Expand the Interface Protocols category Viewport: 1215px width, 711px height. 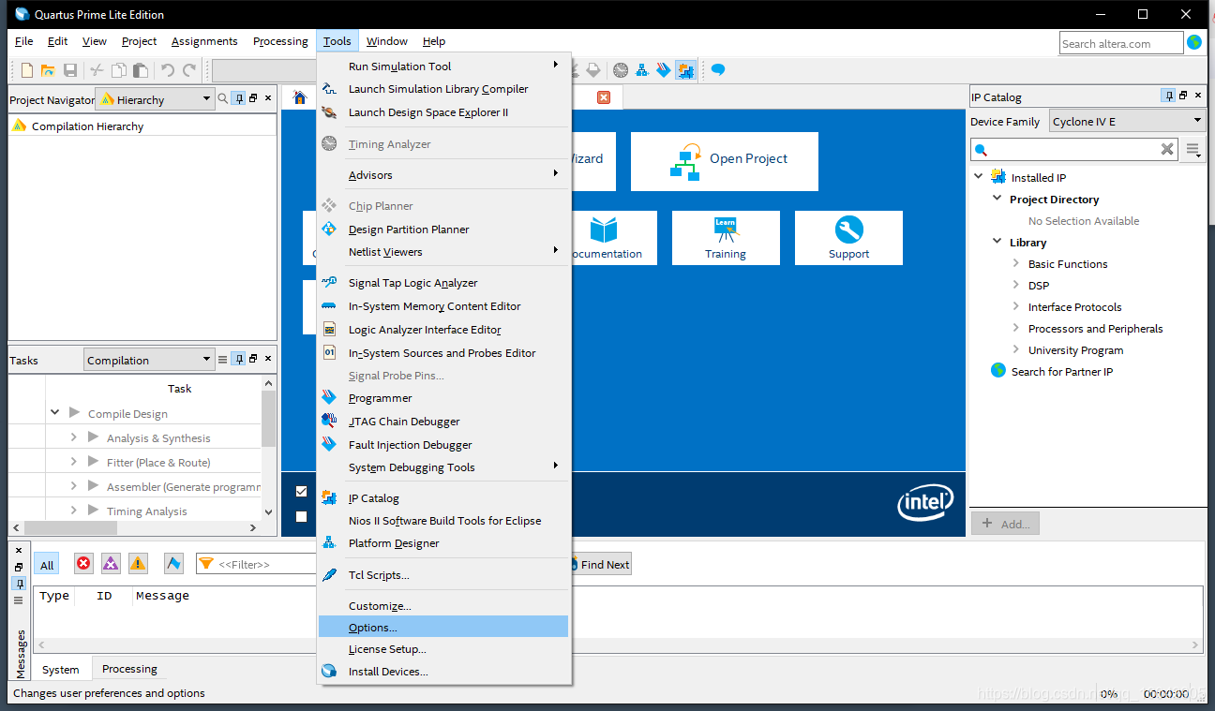1016,306
